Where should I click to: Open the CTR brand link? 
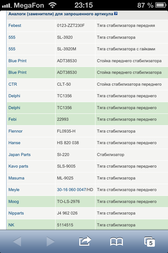point(13,84)
